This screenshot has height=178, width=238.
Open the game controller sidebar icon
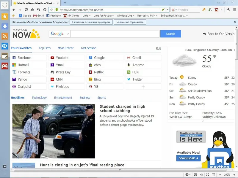point(5,66)
